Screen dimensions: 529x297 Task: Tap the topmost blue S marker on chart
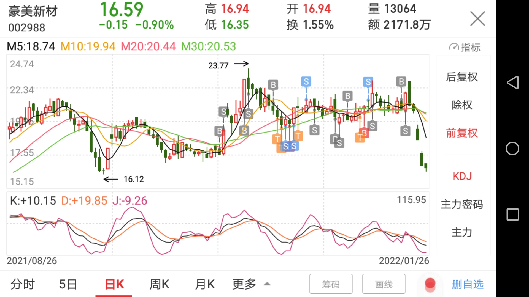click(306, 81)
